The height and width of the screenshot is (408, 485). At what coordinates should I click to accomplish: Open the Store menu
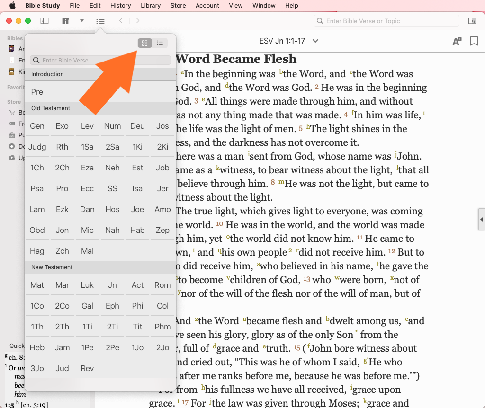(178, 5)
